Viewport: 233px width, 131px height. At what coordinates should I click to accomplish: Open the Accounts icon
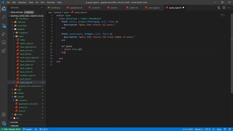[4, 115]
